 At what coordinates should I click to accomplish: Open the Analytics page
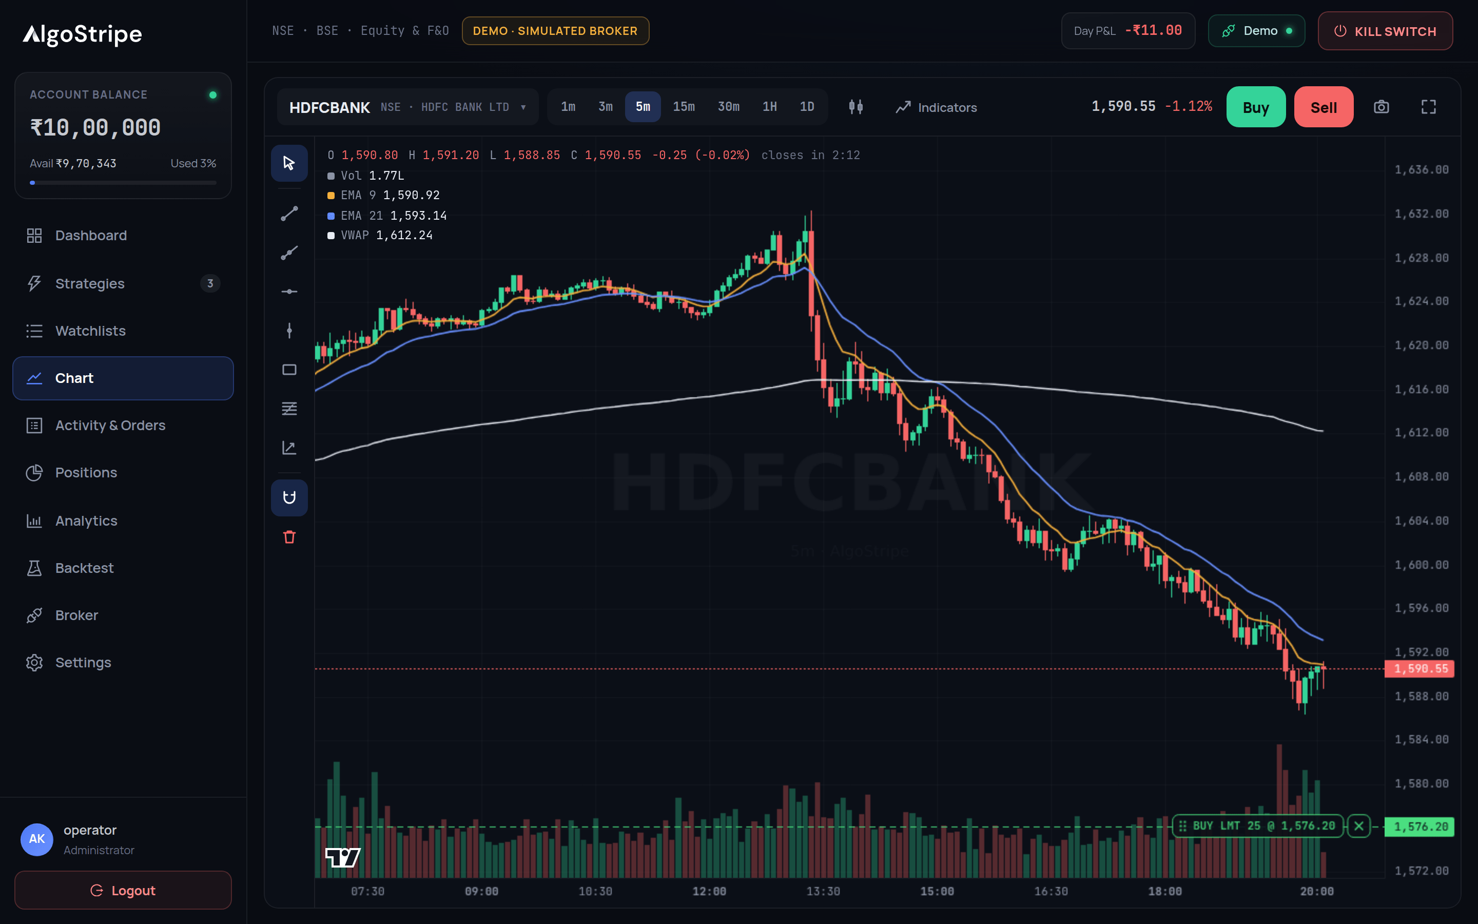[x=123, y=521]
